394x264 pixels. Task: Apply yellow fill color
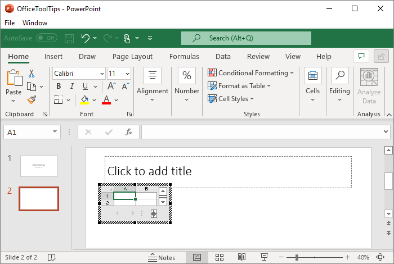tap(84, 100)
